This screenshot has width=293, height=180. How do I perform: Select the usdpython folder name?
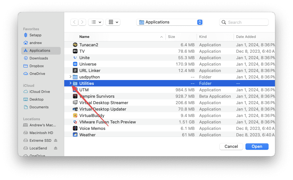click(90, 77)
